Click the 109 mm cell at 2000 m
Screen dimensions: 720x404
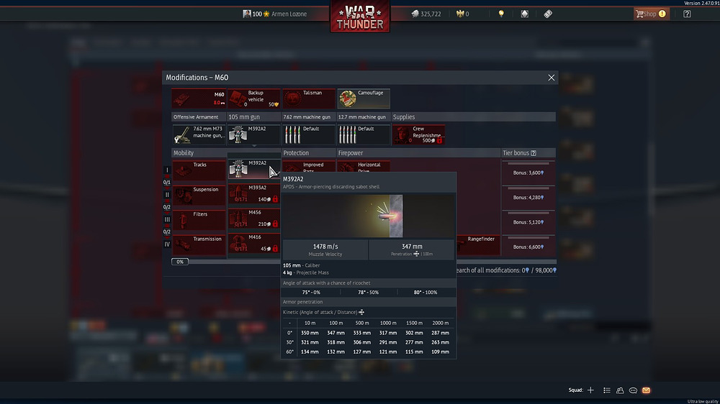[x=440, y=352]
